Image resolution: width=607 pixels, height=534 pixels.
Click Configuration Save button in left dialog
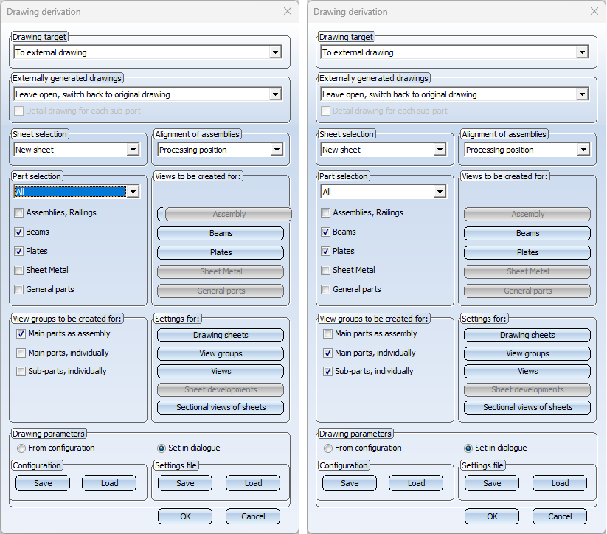coord(43,483)
